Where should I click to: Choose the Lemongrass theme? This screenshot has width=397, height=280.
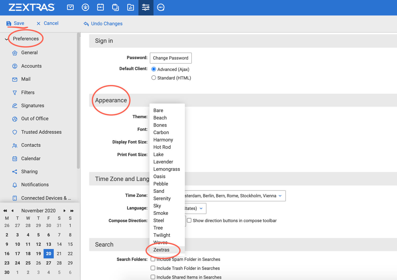[167, 169]
